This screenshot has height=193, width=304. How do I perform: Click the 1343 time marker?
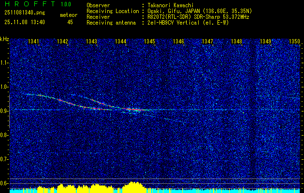91,41
